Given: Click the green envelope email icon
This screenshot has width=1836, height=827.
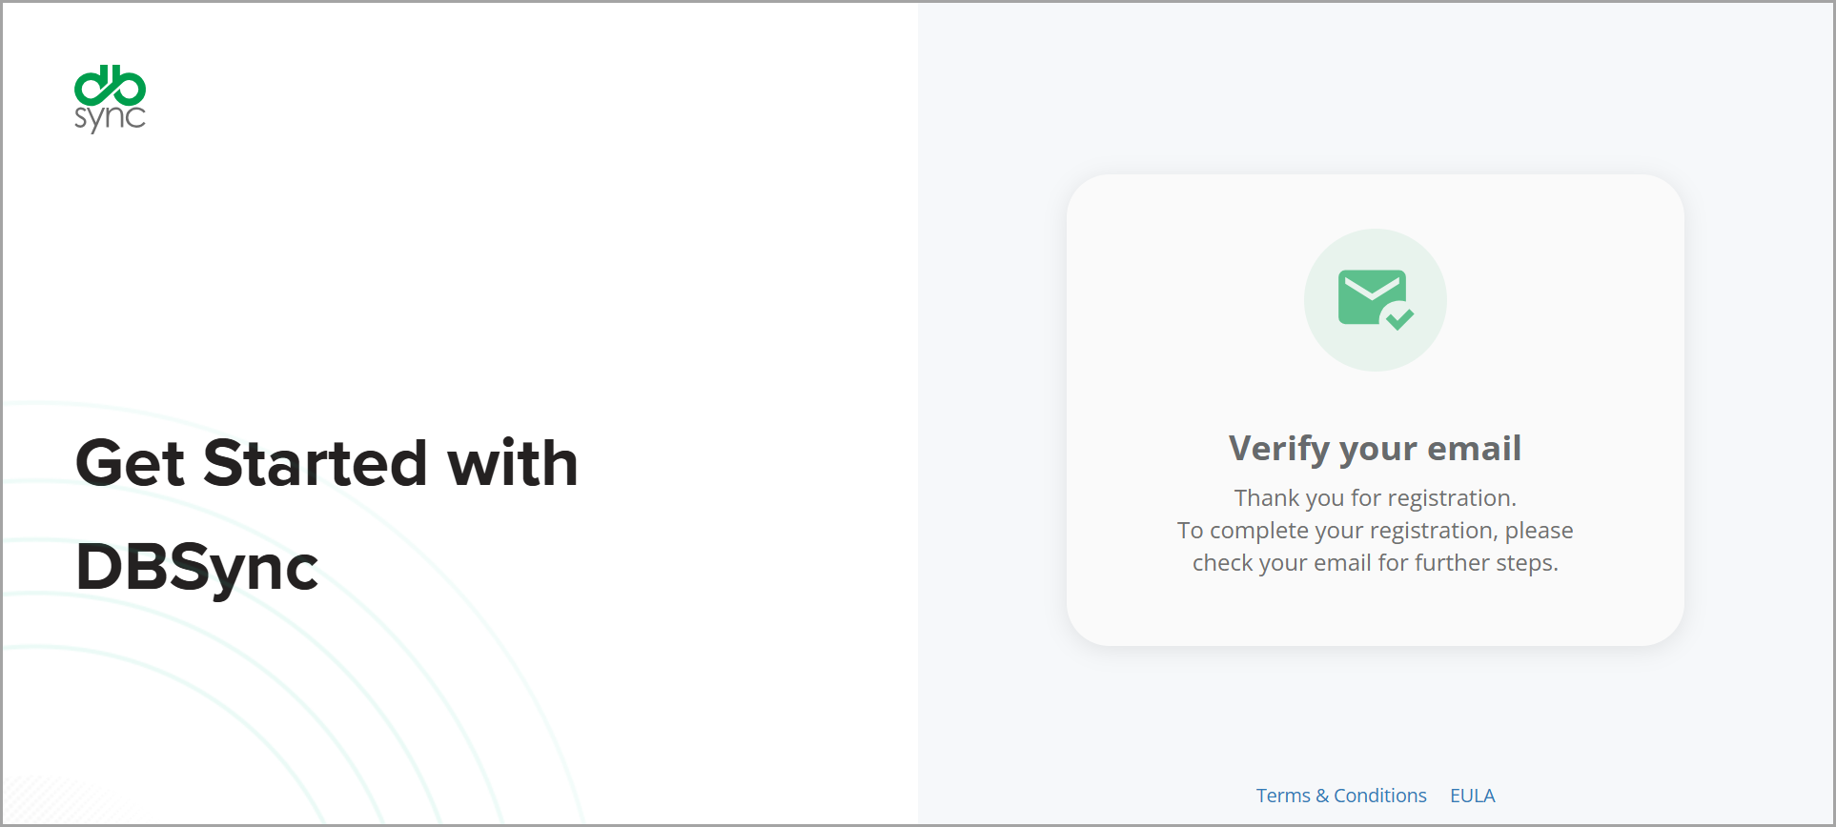Looking at the screenshot, I should click(x=1371, y=296).
